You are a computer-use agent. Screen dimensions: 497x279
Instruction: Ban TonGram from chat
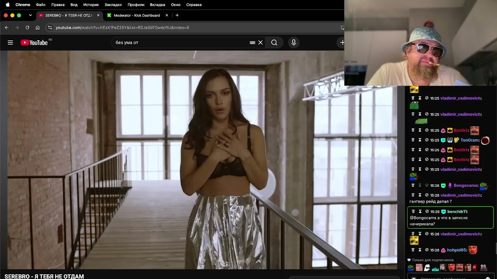(x=427, y=140)
